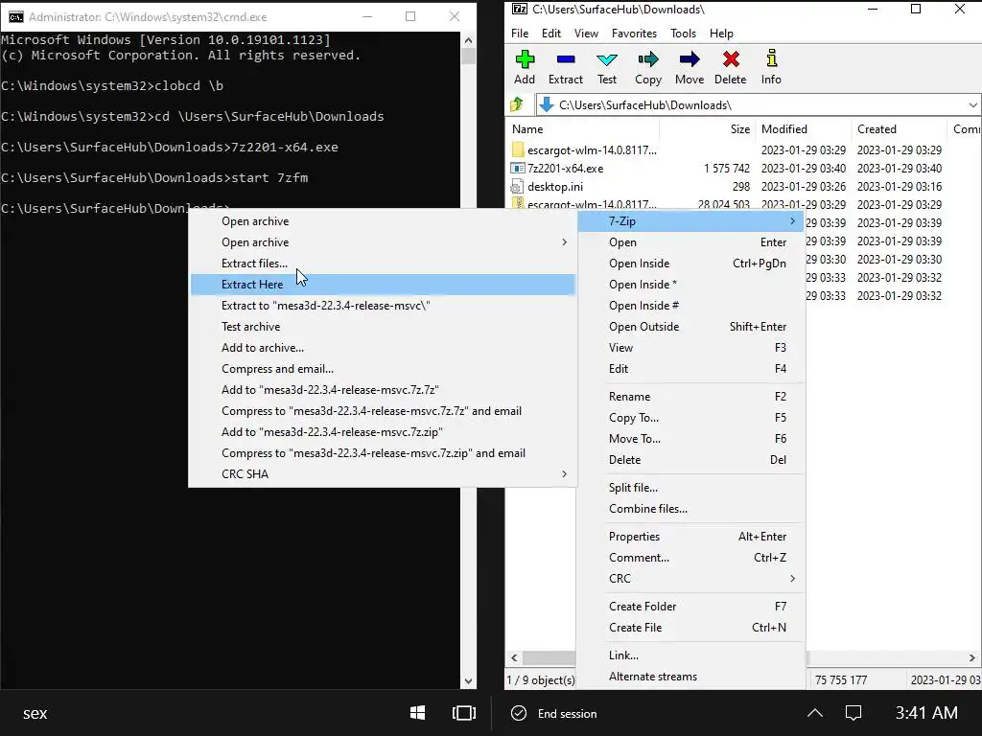Open the Help menu

[x=721, y=34]
